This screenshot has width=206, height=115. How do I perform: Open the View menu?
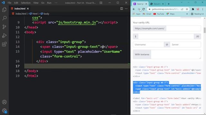coord(36,3)
